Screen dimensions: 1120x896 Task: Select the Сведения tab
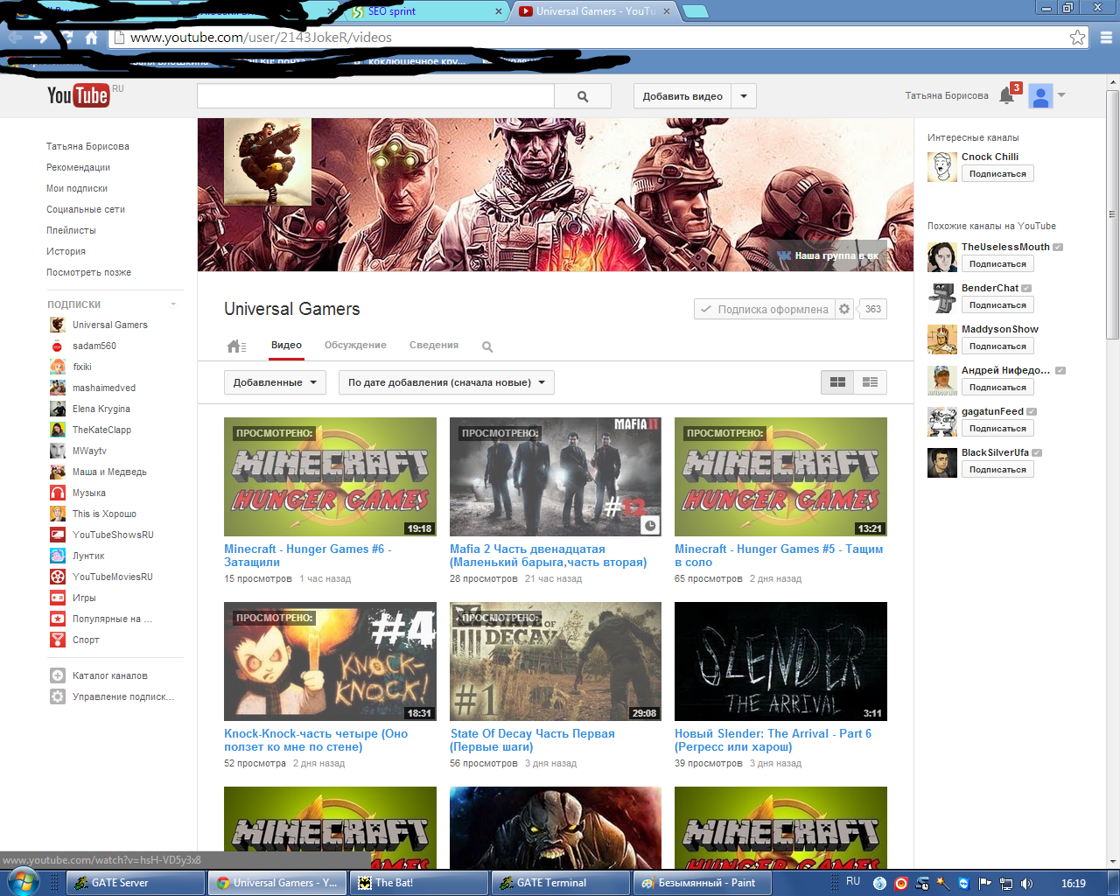point(434,345)
